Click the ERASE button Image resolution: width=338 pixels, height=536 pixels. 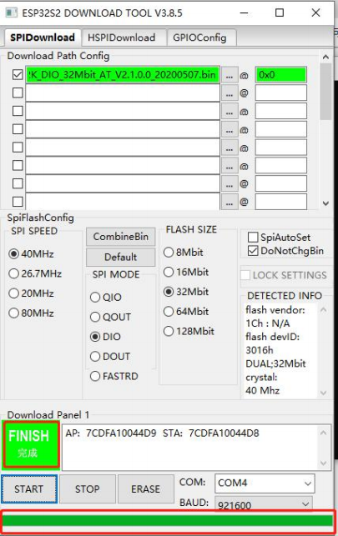tap(146, 488)
